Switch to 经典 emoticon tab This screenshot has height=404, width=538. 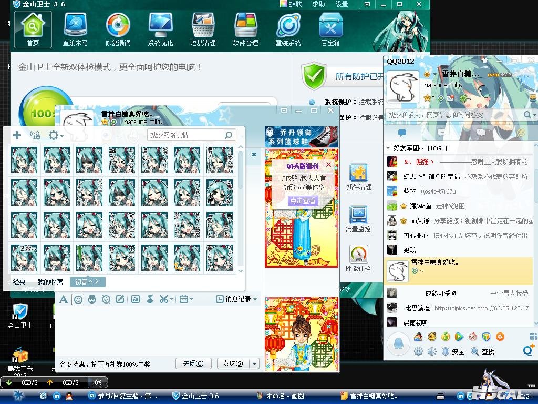19,282
